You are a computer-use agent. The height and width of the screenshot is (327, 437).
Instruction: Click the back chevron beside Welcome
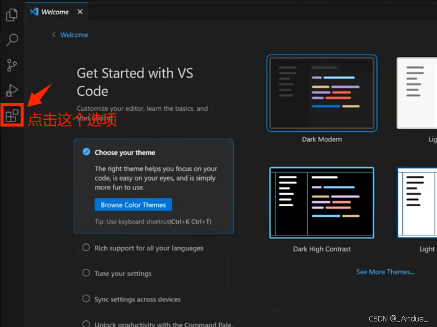tap(54, 35)
